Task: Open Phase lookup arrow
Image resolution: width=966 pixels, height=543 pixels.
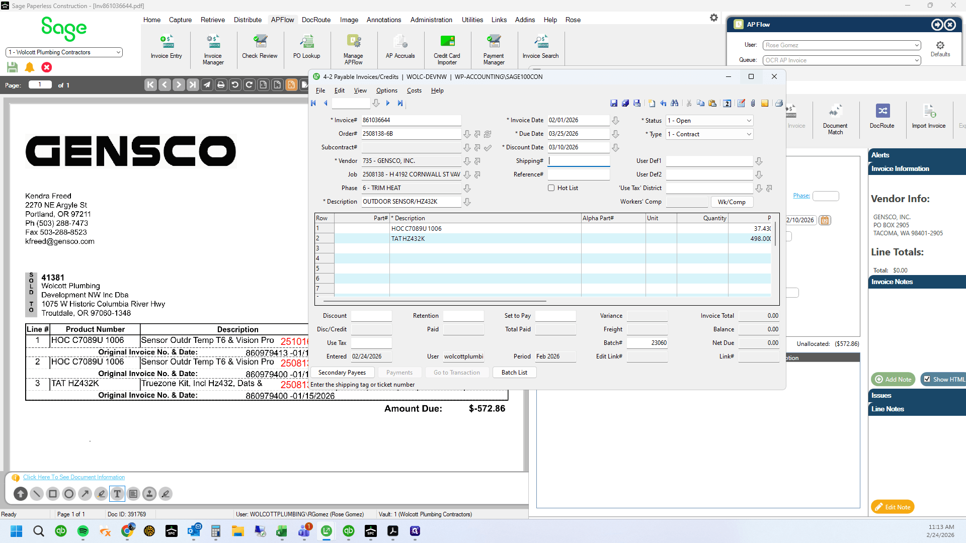Action: click(467, 189)
